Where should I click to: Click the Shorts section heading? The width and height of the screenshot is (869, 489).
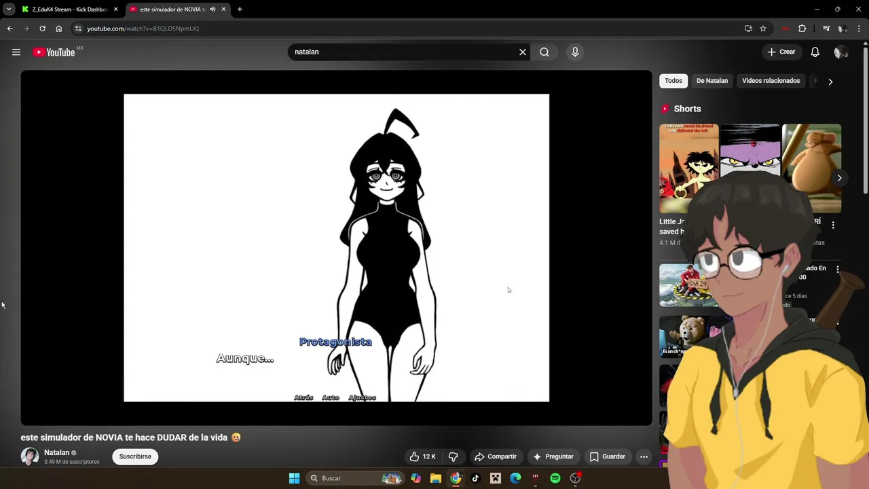tap(687, 109)
